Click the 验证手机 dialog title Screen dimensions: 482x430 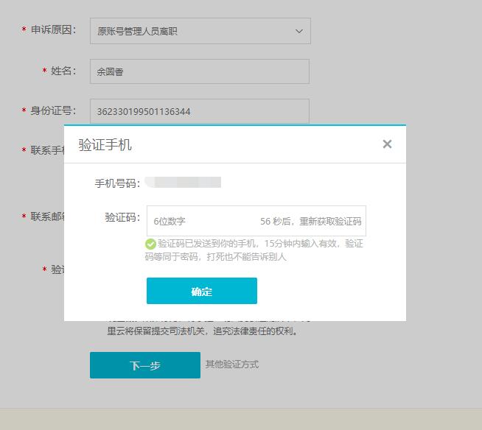tap(105, 145)
